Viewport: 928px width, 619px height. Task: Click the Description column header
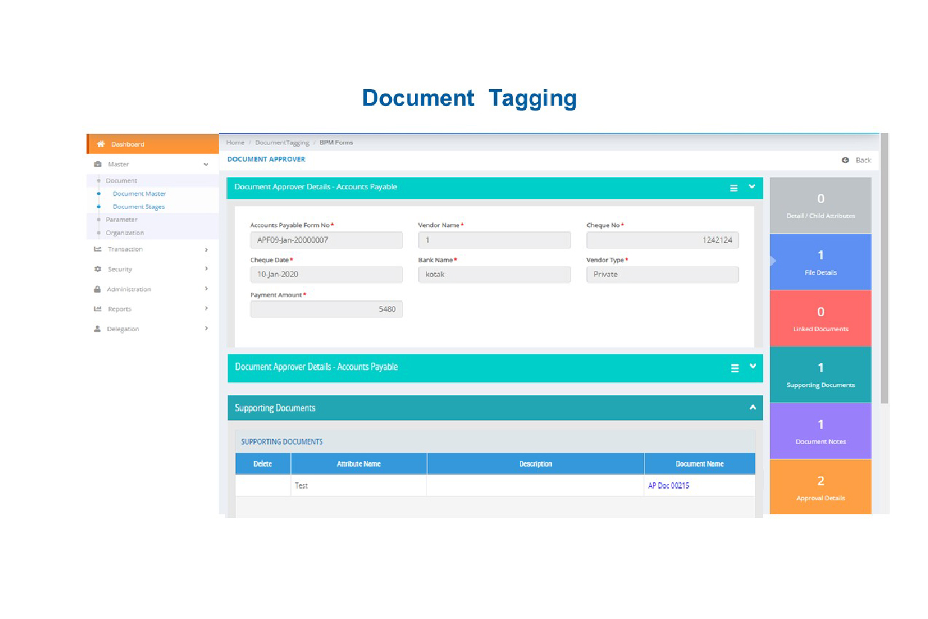pyautogui.click(x=535, y=464)
